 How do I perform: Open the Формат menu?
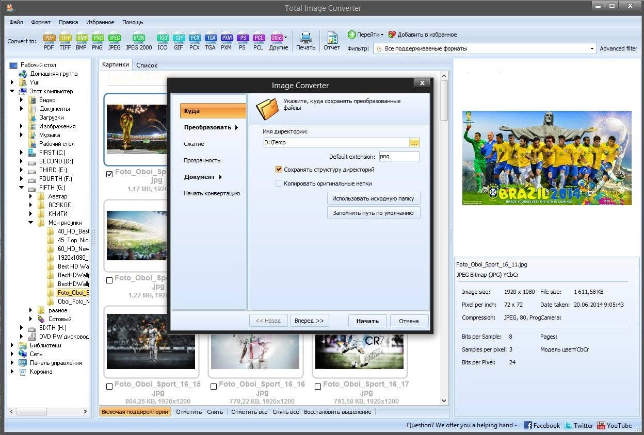point(41,22)
